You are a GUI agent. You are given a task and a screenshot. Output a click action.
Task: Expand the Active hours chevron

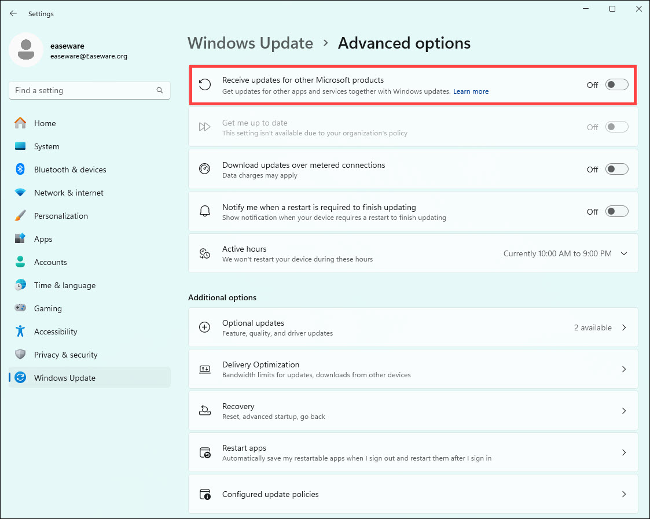coord(624,253)
